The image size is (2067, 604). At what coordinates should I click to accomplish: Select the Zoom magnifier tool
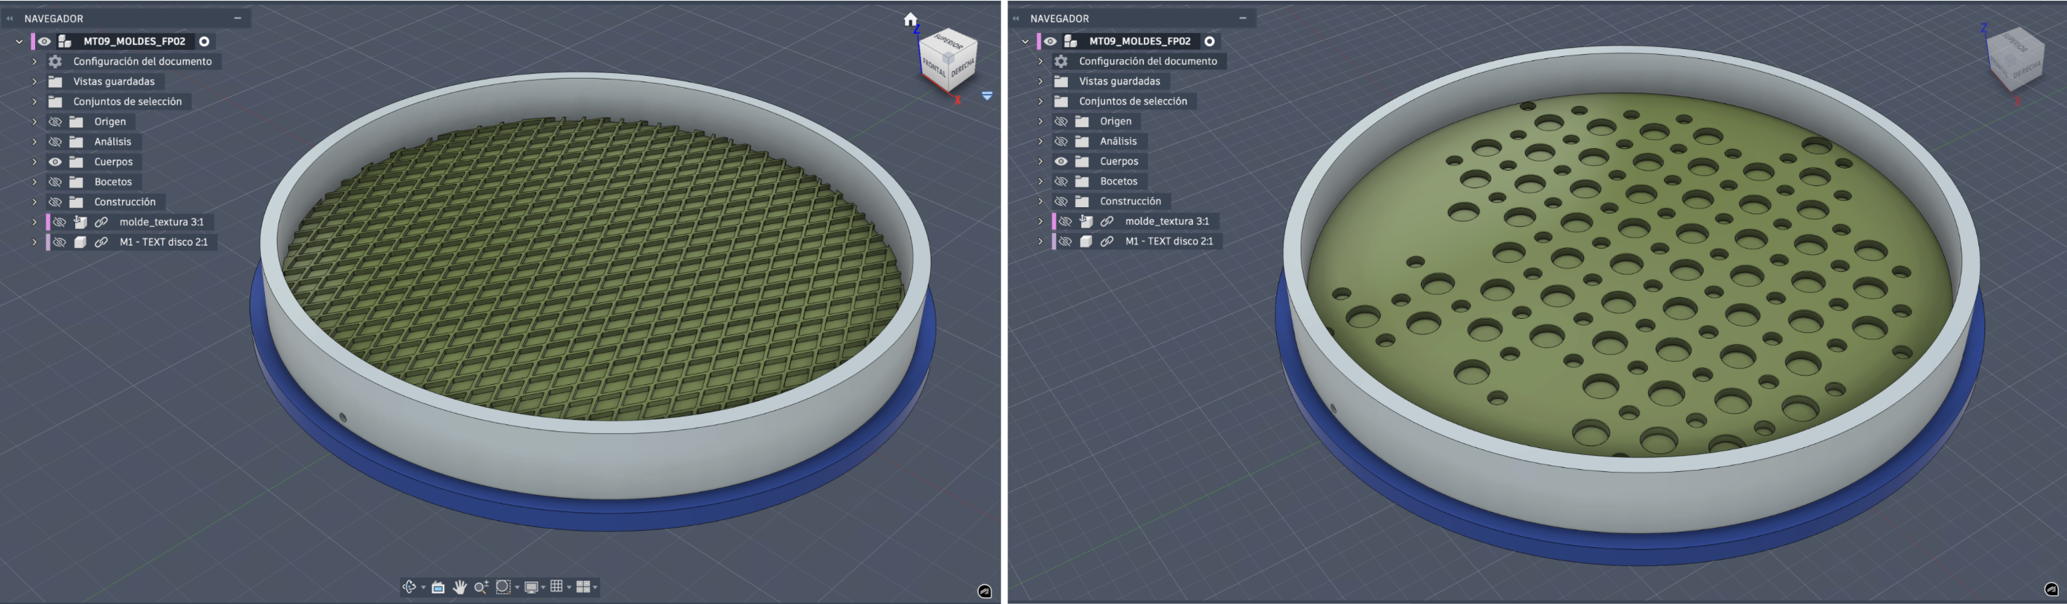tap(481, 587)
